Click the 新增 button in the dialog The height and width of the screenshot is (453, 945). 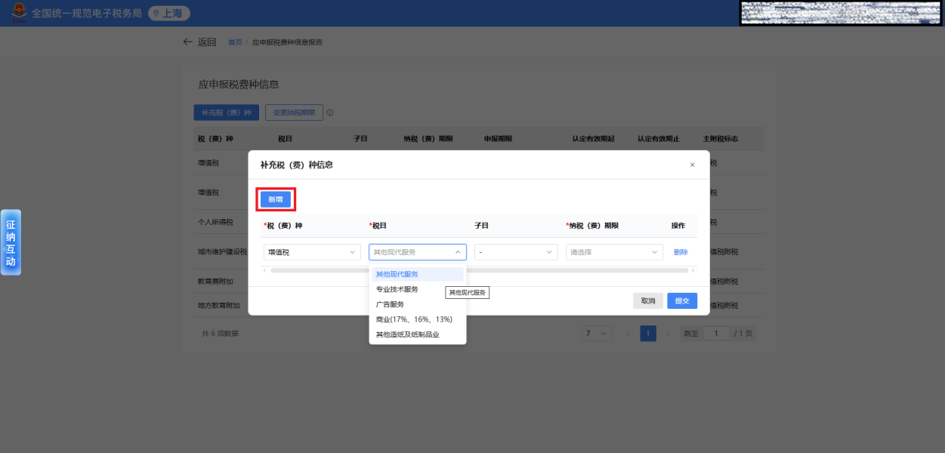click(x=275, y=199)
